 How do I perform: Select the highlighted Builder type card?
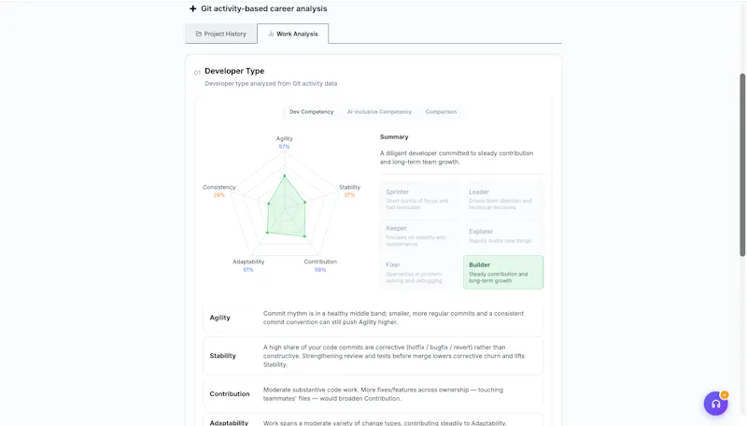pyautogui.click(x=503, y=272)
